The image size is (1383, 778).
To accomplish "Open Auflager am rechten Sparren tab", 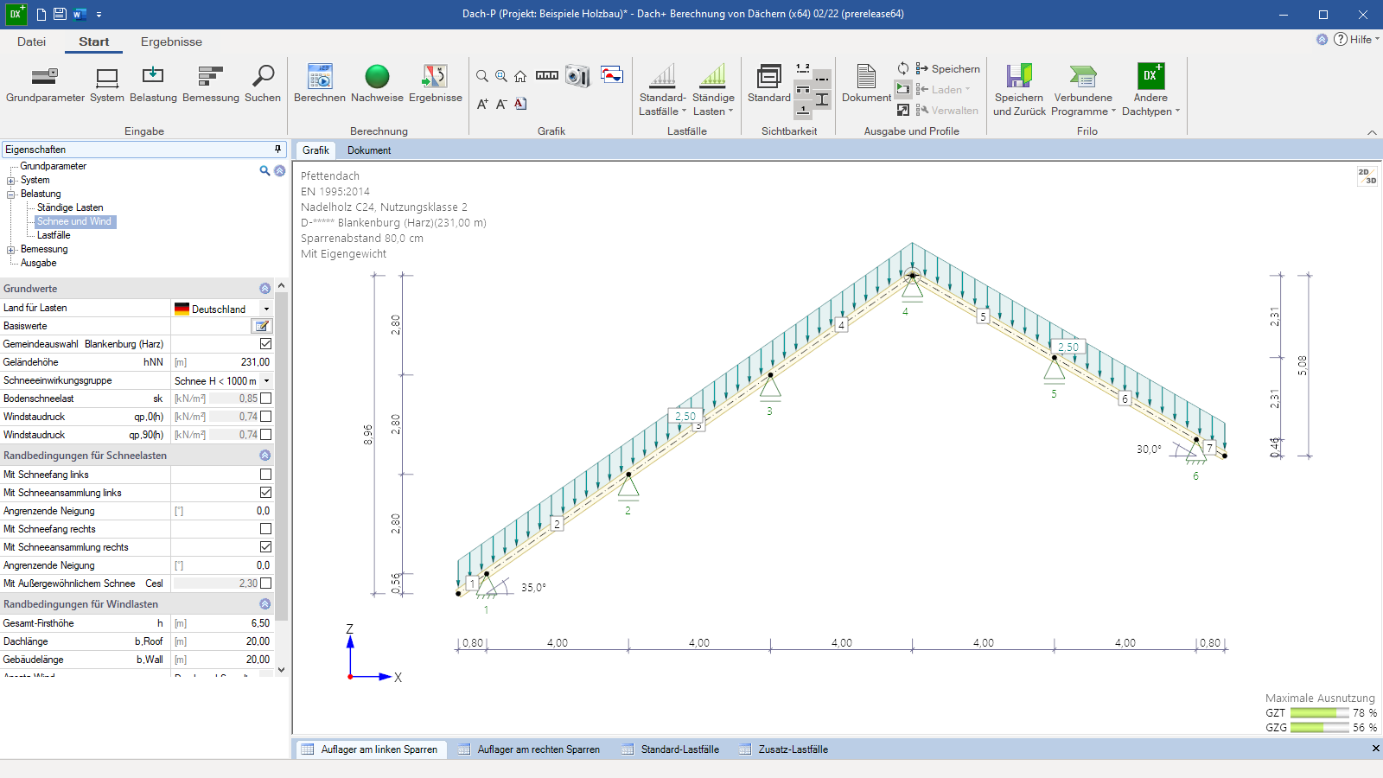I will coord(529,749).
